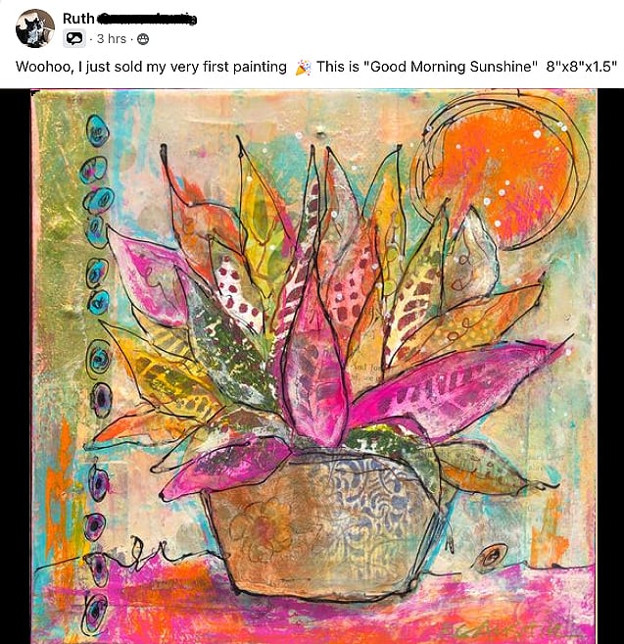Image resolution: width=624 pixels, height=644 pixels.
Task: Click the small spiral circle right of the pot
Action: [x=489, y=558]
